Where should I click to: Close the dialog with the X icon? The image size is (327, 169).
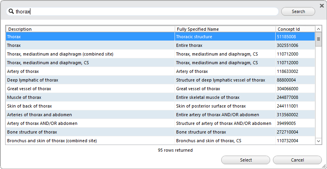(322, 6)
